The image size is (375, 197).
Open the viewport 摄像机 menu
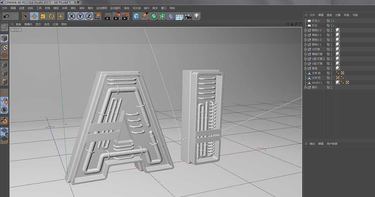[x=28, y=24]
